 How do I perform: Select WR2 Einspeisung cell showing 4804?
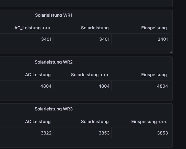pos(162,86)
